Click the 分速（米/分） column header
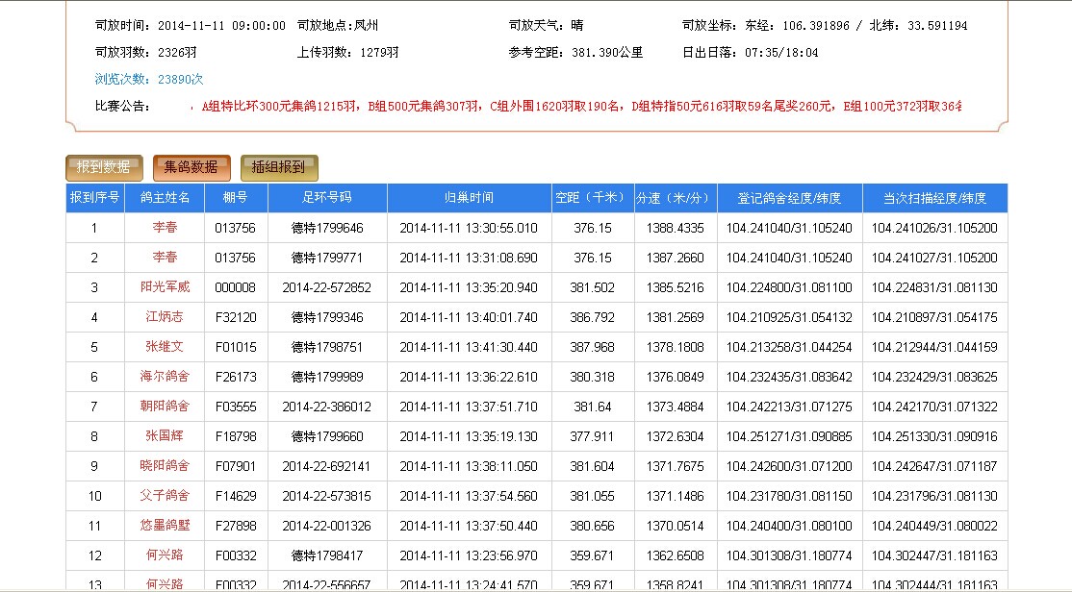This screenshot has height=592, width=1072. [x=676, y=198]
